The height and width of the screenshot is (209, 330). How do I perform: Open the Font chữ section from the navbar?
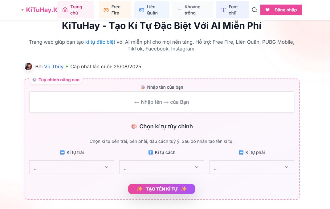[x=233, y=10]
